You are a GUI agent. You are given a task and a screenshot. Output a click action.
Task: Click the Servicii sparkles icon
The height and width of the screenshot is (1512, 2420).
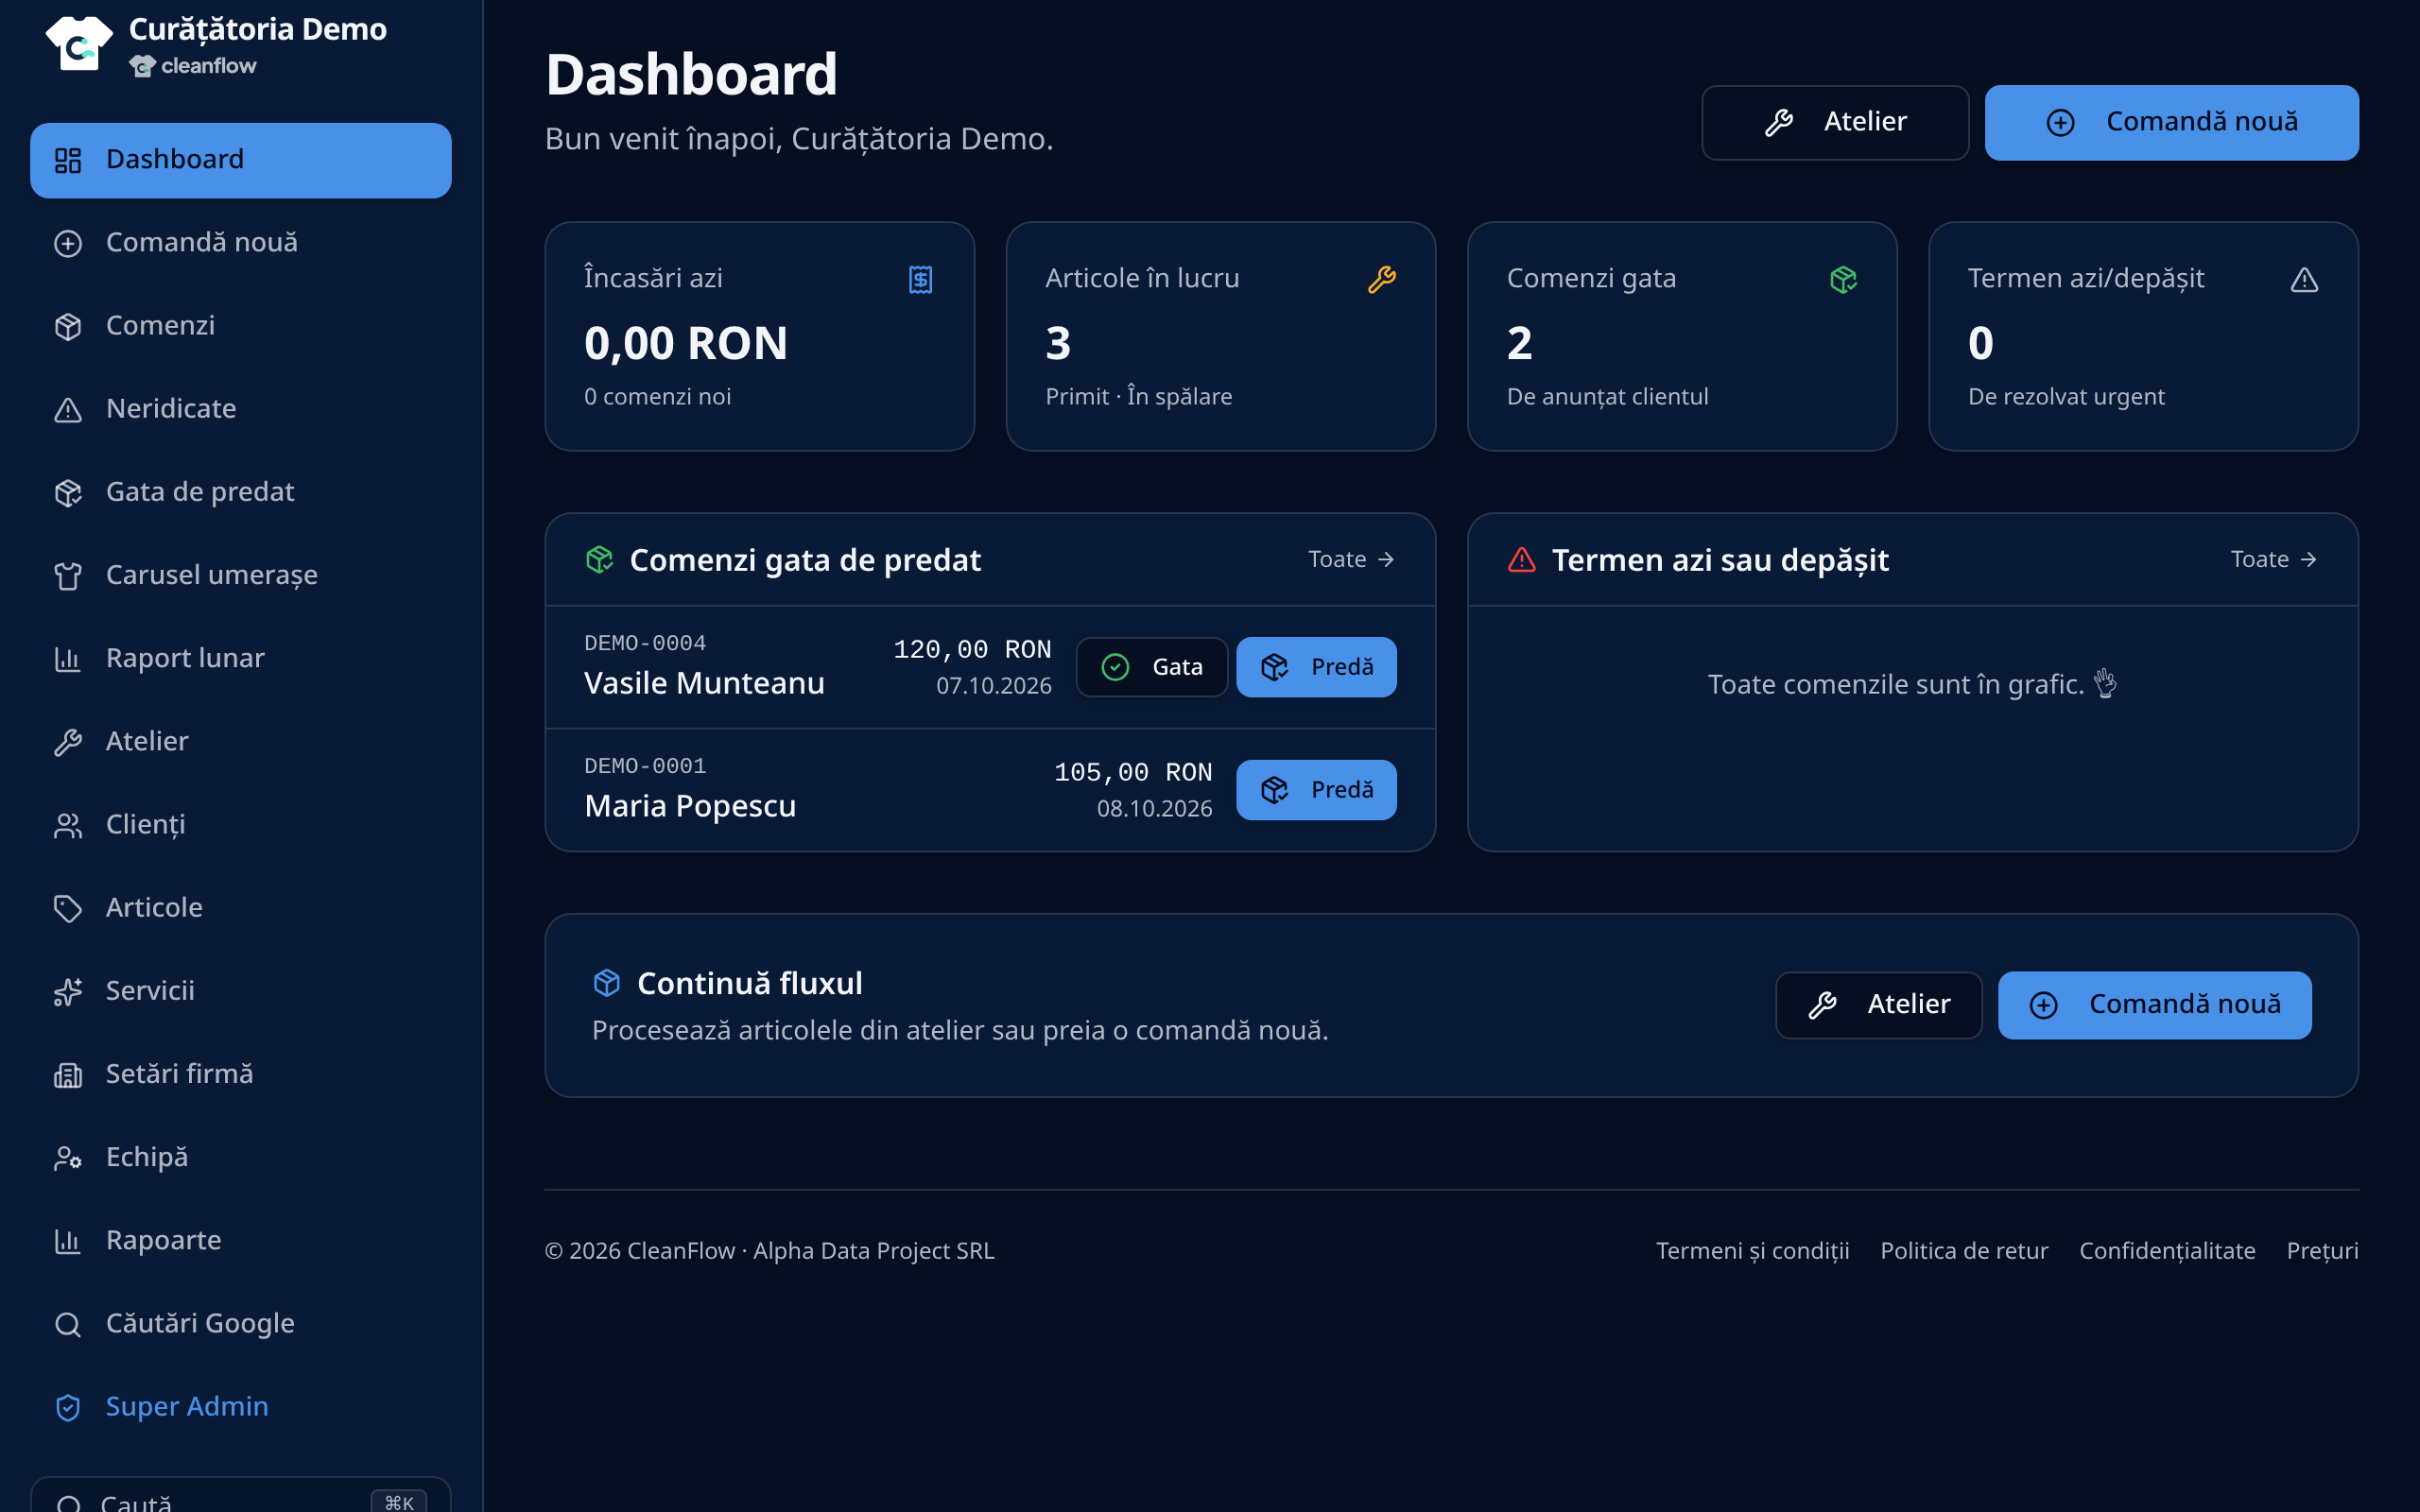(x=68, y=992)
